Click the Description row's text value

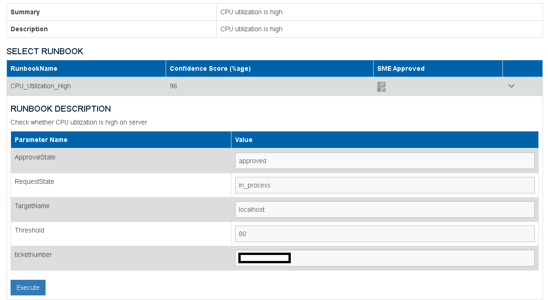[251, 29]
